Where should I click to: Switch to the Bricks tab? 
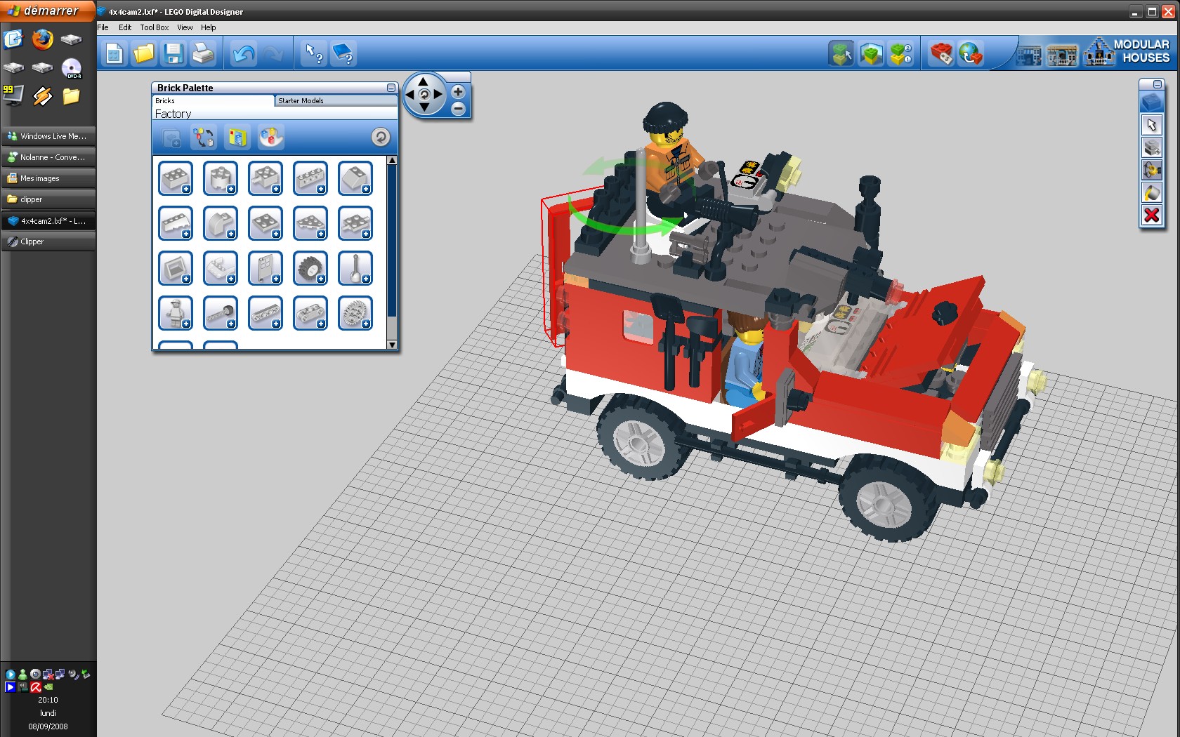pos(213,101)
